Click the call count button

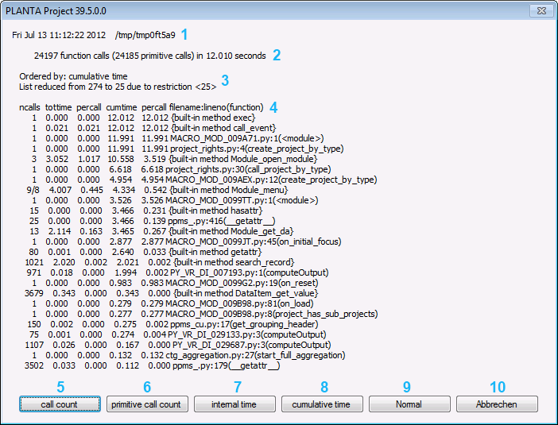click(60, 404)
